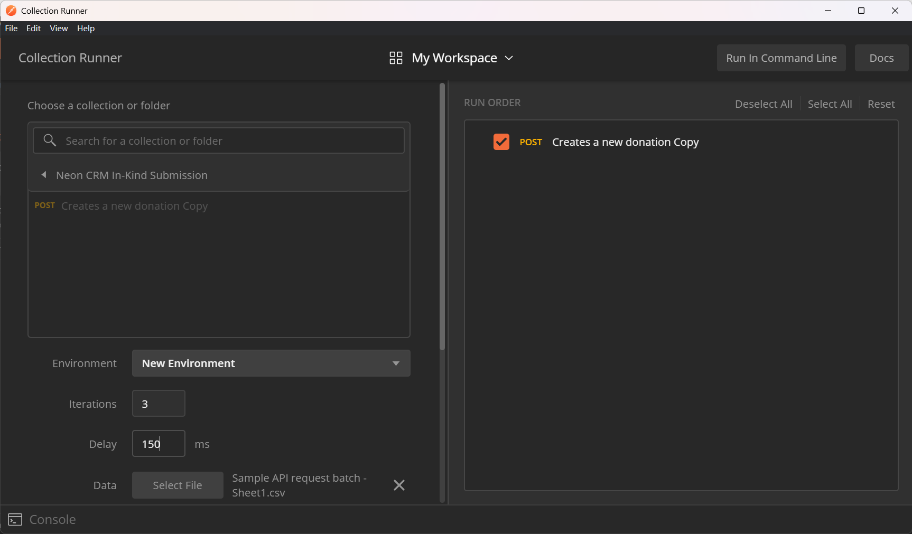The height and width of the screenshot is (534, 912).
Task: Click the Iterations input field
Action: pyautogui.click(x=159, y=404)
